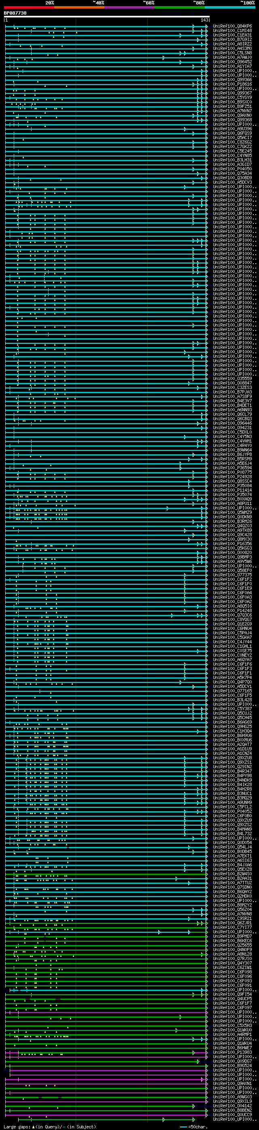The height and width of the screenshot is (1130, 259).
Task: Open hit UniRef100_A8IRZ2
Action: click(x=232, y=44)
